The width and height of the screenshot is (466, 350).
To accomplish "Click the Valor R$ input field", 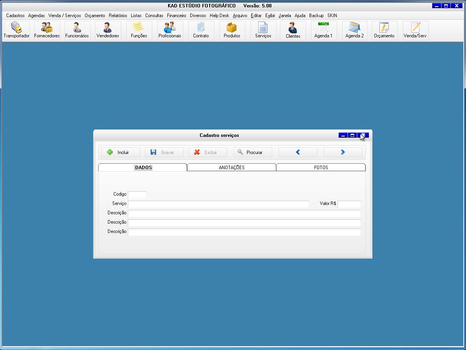I will coord(349,204).
